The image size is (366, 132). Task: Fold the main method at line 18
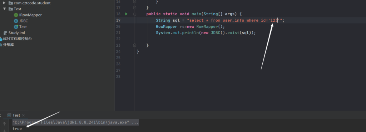pyautogui.click(x=135, y=14)
